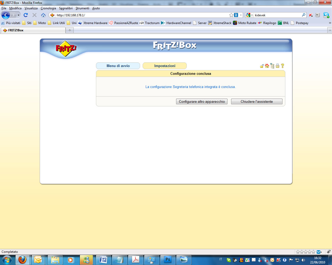Screen dimensions: 332x265
Task: Click the Configurare altro apparecchio button
Action: click(x=202, y=101)
